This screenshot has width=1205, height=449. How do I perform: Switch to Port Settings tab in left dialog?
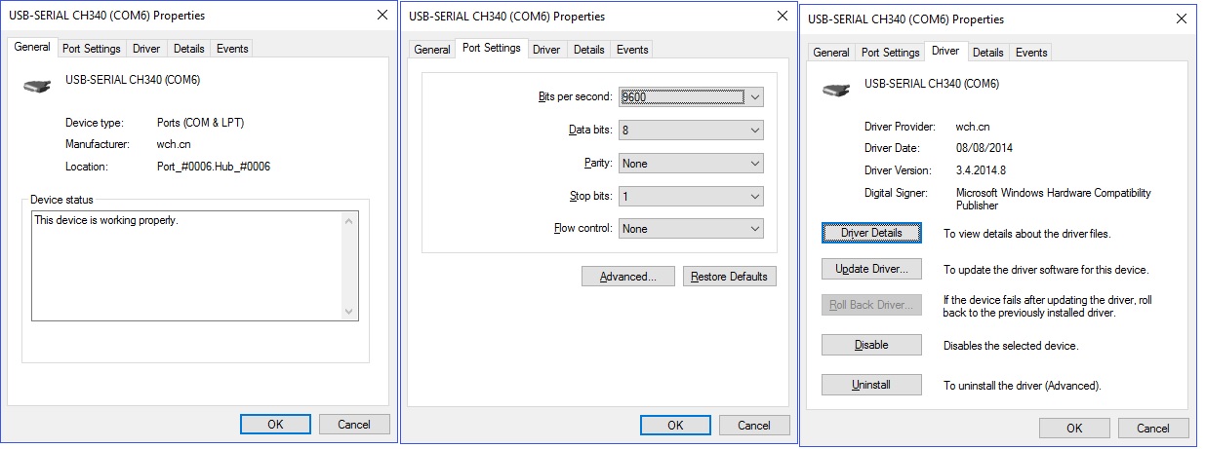click(x=92, y=49)
